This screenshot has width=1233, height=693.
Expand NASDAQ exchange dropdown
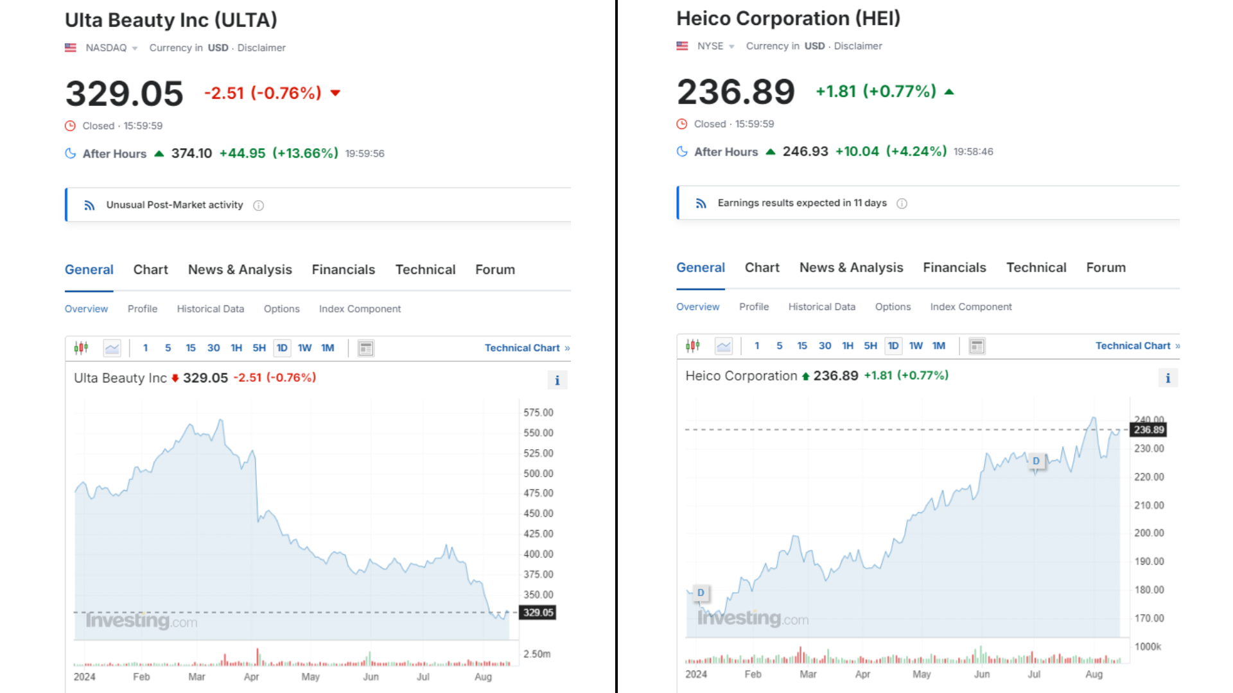(134, 48)
